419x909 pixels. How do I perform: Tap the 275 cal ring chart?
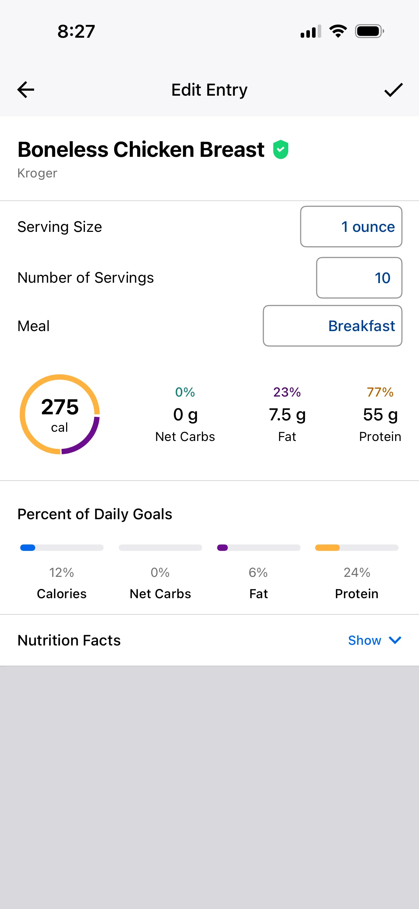click(x=60, y=414)
